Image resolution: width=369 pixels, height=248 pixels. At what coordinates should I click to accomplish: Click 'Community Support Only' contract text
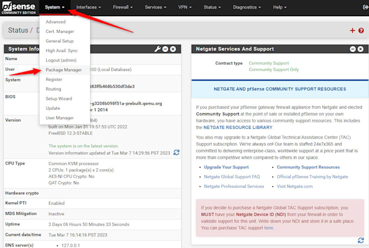(x=273, y=70)
